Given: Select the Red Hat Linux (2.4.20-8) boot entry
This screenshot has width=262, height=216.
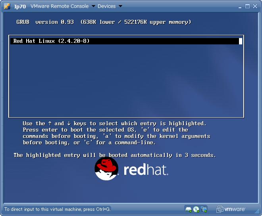Looking at the screenshot, I should 126,41.
